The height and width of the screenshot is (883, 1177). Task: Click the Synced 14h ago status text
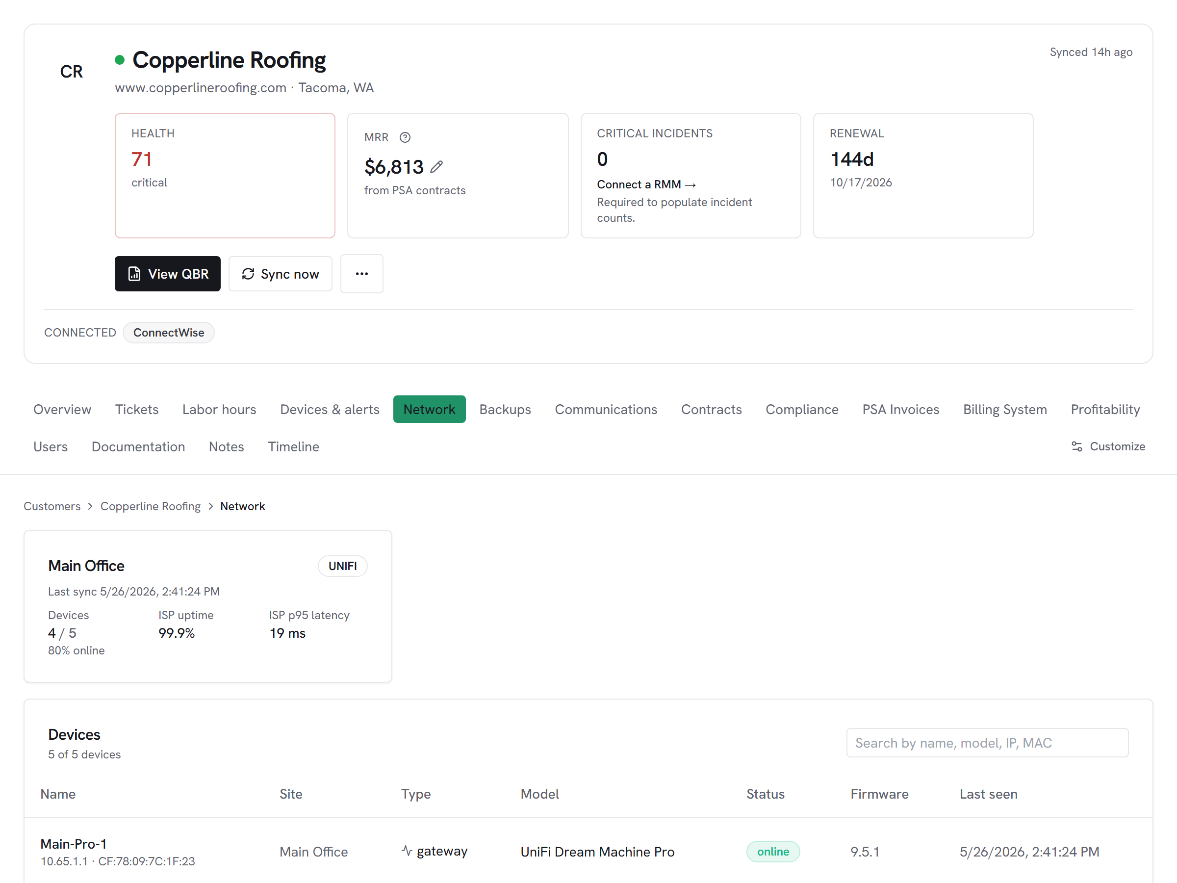tap(1090, 52)
